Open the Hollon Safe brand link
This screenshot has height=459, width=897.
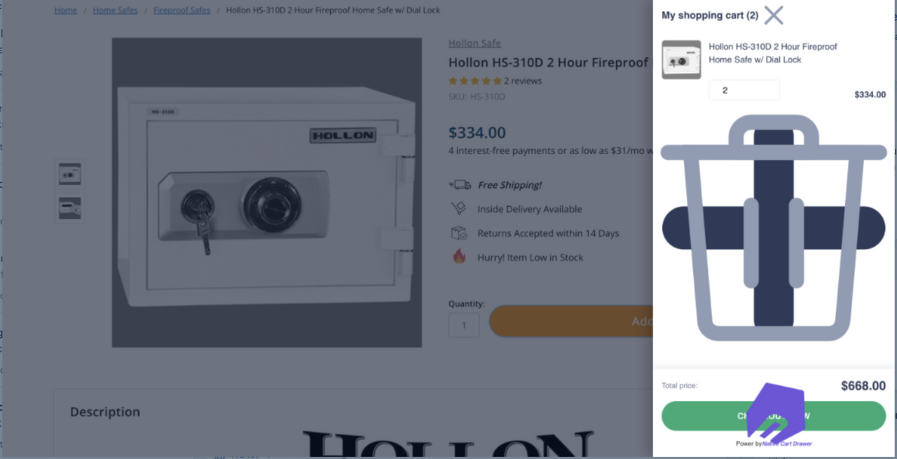pyautogui.click(x=474, y=43)
